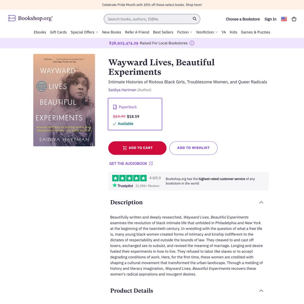Collapse the Product Details section
Screen dimensions: 304x304
[261, 291]
